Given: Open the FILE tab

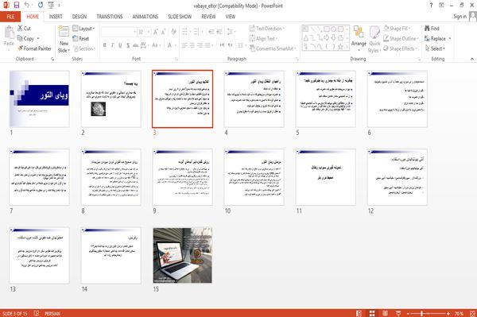Looking at the screenshot, I should pos(10,17).
